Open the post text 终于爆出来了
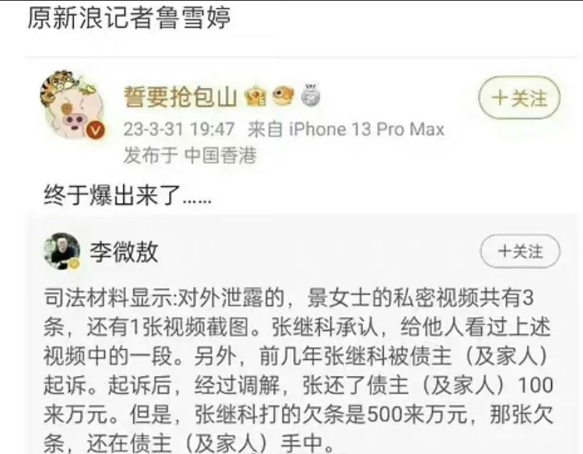 click(x=128, y=195)
